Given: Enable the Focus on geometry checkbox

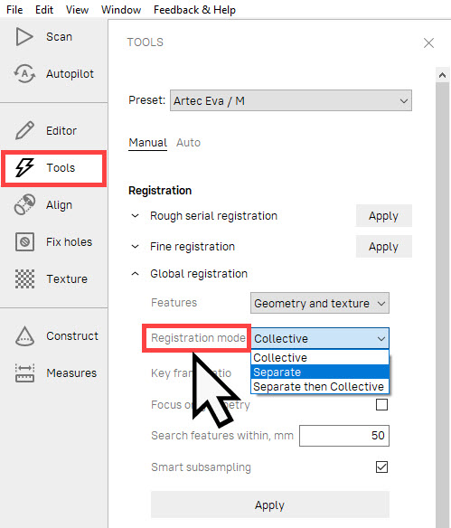Looking at the screenshot, I should coord(381,404).
